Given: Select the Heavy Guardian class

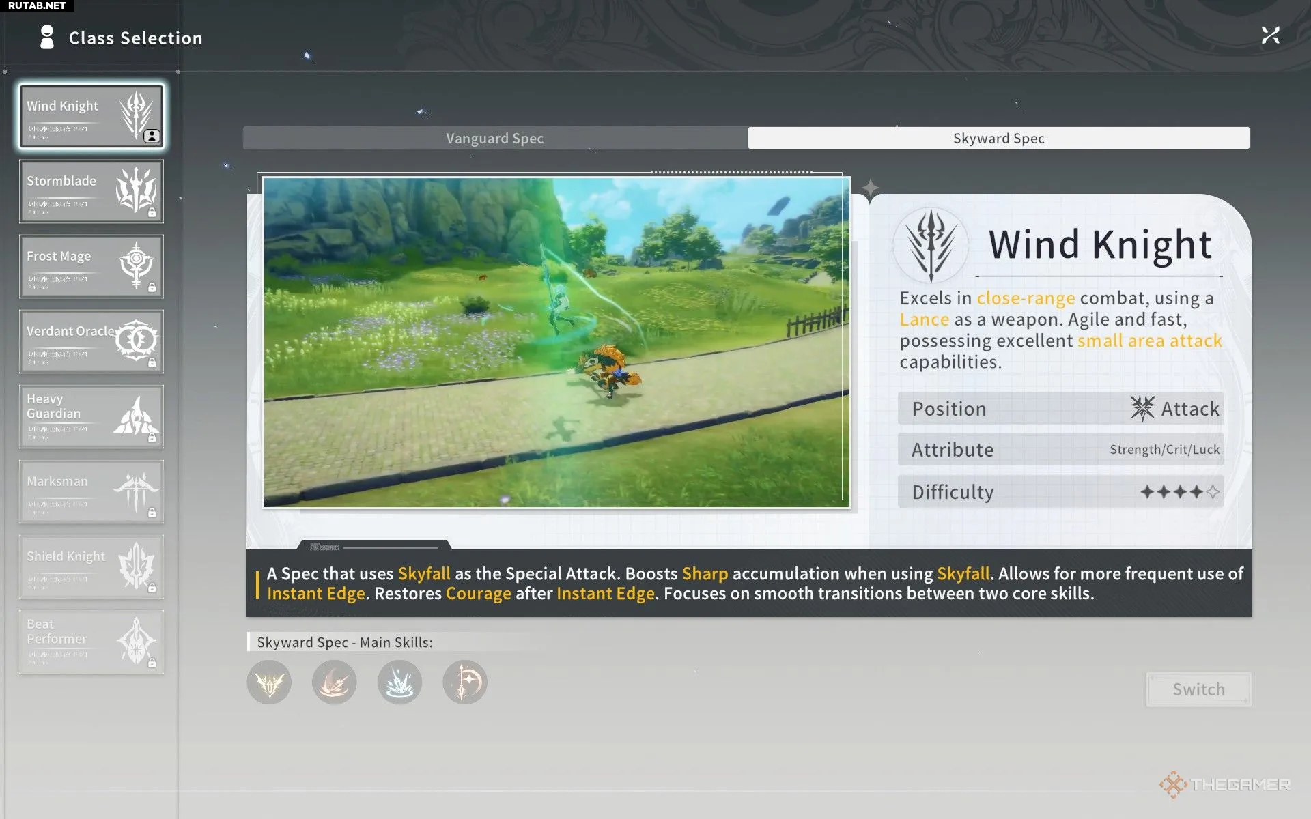Looking at the screenshot, I should coord(91,416).
